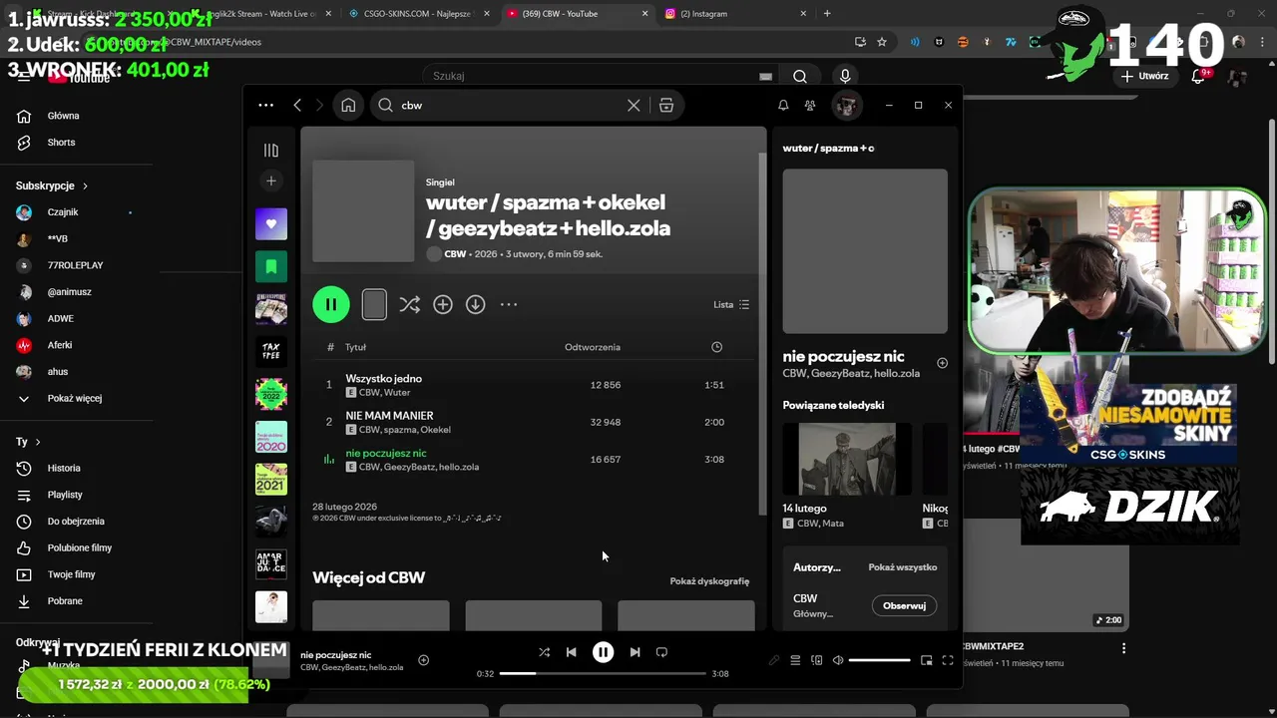Click YouTube search Szukaj field
1277x718 pixels.
pos(599,76)
